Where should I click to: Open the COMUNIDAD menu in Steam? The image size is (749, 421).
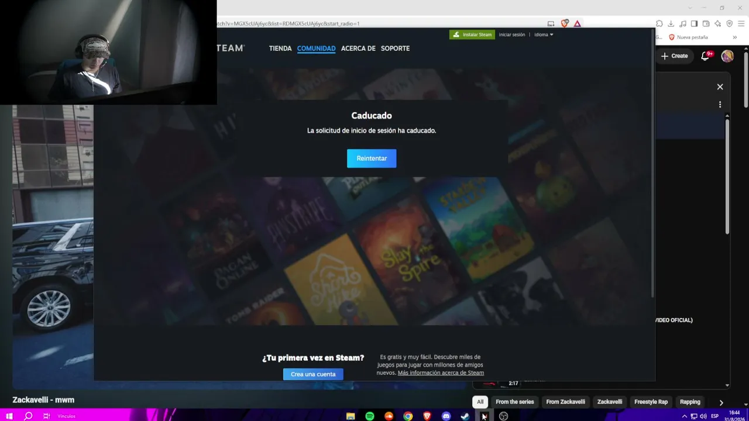[316, 49]
